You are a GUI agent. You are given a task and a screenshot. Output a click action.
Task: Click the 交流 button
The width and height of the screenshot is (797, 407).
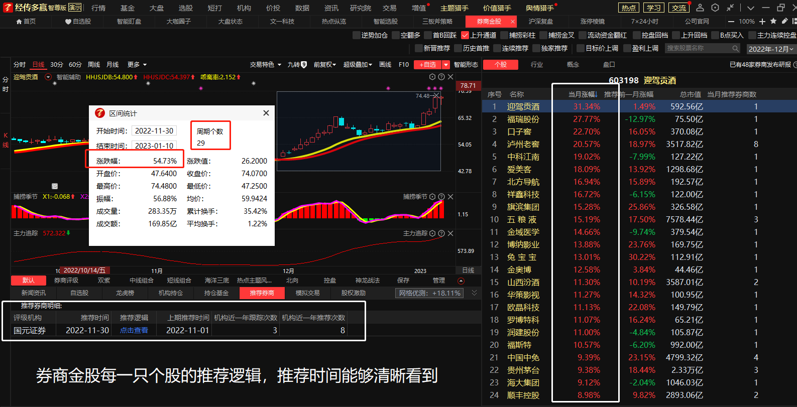(679, 8)
